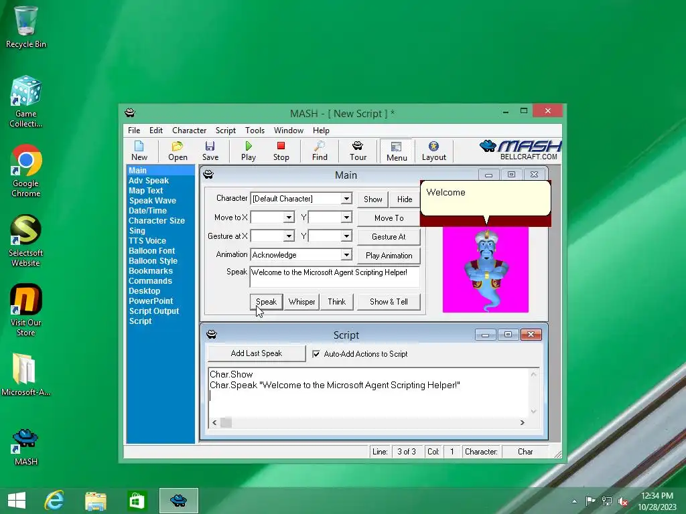Expand the Move to Y dropdown
Screen dimensions: 686x514
[x=346, y=218]
